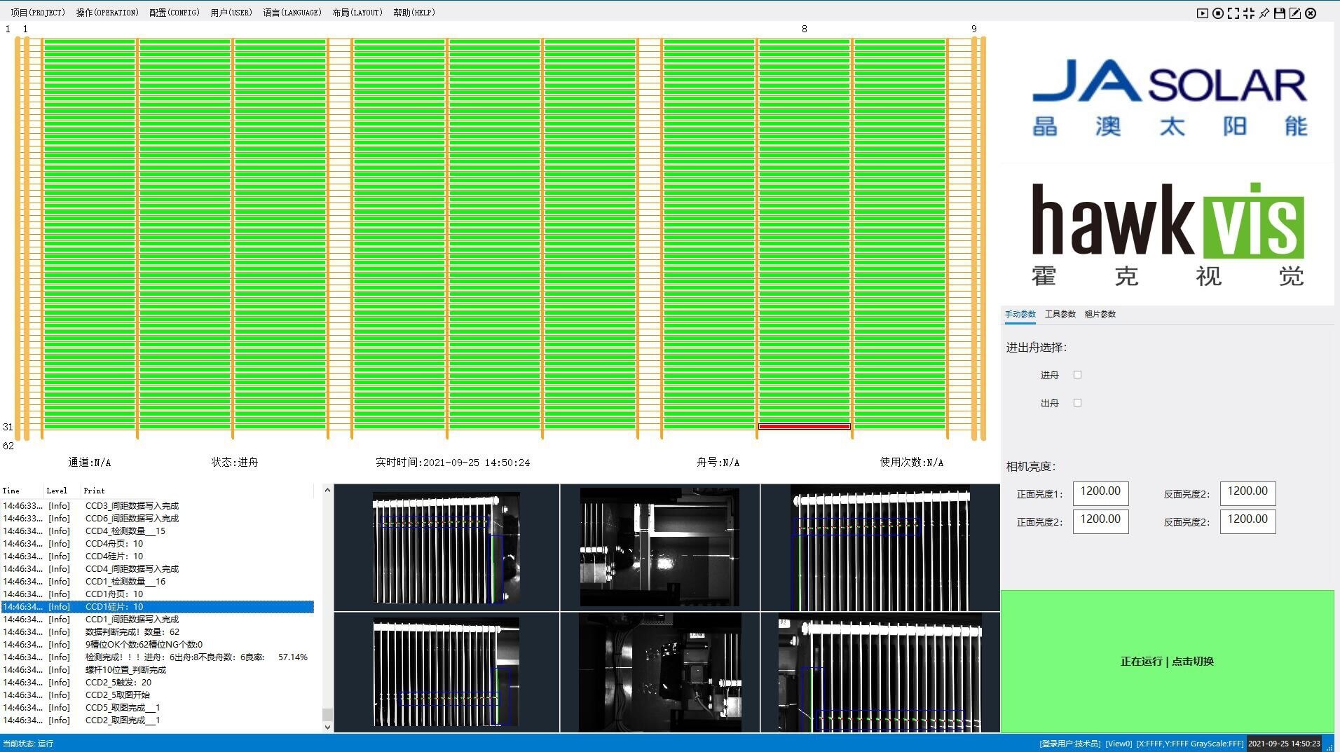1340x752 pixels.
Task: Click the 登录用户:技术员 status bar entry
Action: pyautogui.click(x=1069, y=744)
